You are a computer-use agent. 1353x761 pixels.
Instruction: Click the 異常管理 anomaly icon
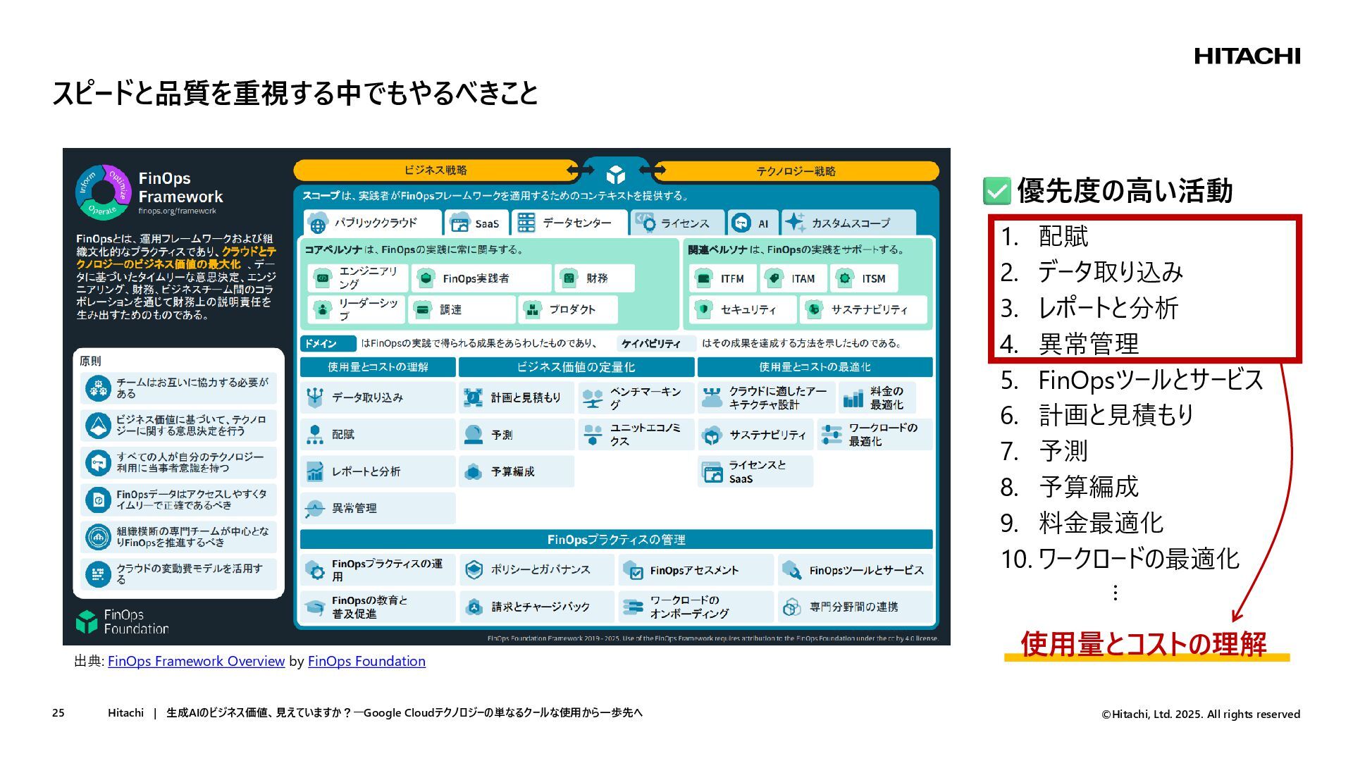coord(315,508)
